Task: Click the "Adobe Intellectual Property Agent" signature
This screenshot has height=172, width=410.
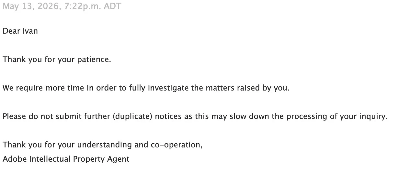Action: tap(66, 159)
